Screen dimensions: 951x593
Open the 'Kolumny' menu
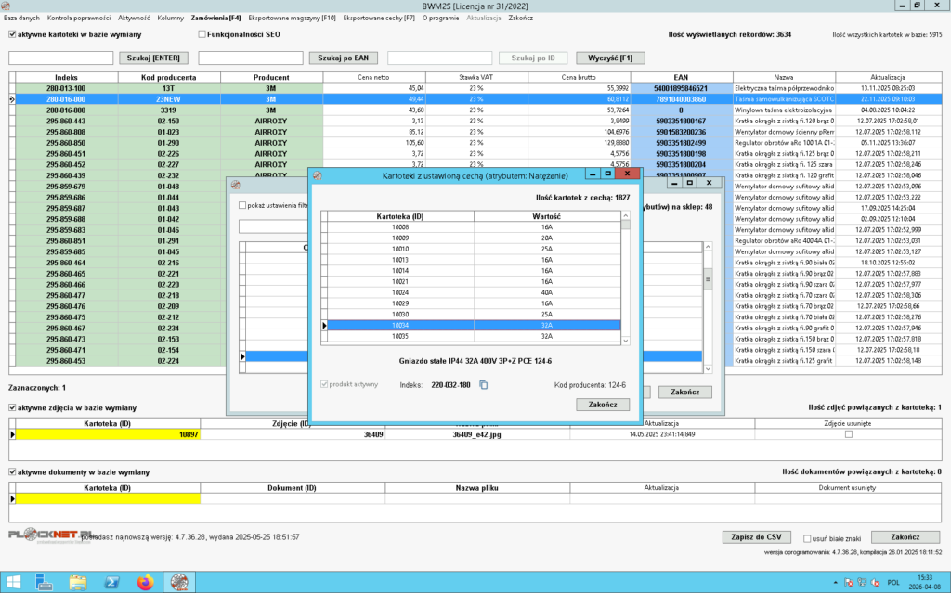coord(170,18)
